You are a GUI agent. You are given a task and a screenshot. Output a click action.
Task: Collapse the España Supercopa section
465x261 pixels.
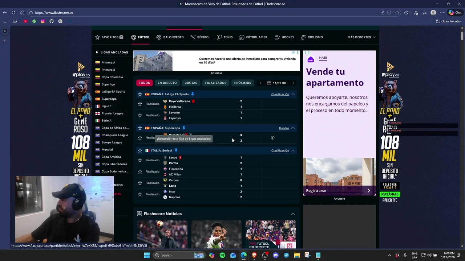click(293, 128)
